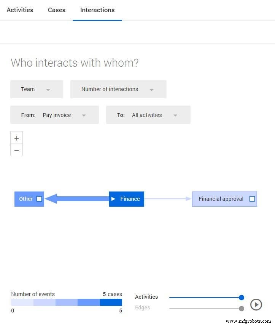Screen dimensions: 275x325
Task: Click the zoom out minus button
Action: 16,150
